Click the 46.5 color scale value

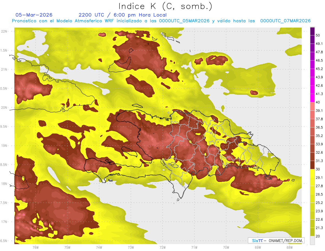pos(319,60)
